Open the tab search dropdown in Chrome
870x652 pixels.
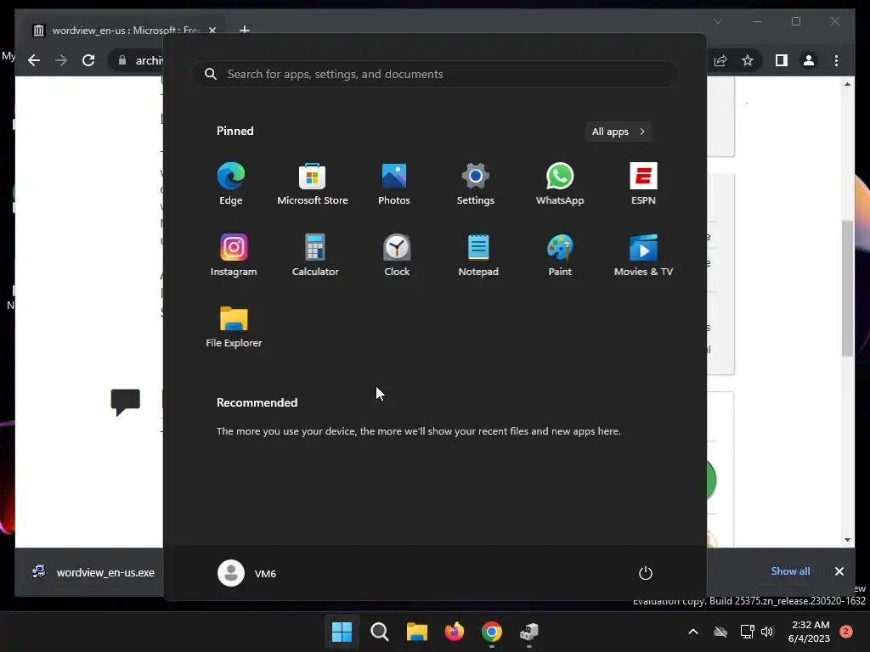(x=717, y=21)
